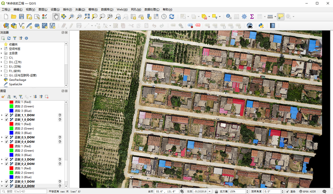Screen dimensions: 333x194
Task: Open the Data Source Manager icon
Action: click(x=6, y=26)
